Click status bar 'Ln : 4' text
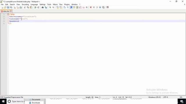The height and width of the screenshot is (104, 186). pyautogui.click(x=115, y=97)
